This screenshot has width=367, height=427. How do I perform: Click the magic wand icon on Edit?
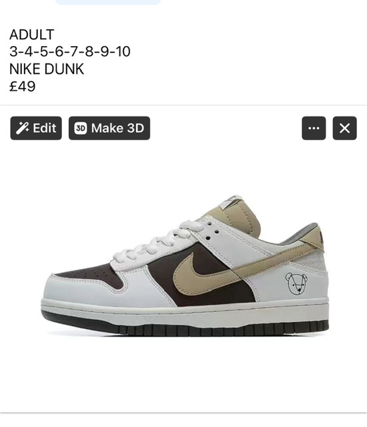click(x=22, y=128)
